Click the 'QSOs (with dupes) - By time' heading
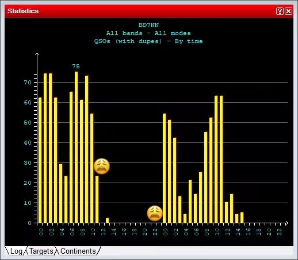298x260 pixels. pos(148,41)
